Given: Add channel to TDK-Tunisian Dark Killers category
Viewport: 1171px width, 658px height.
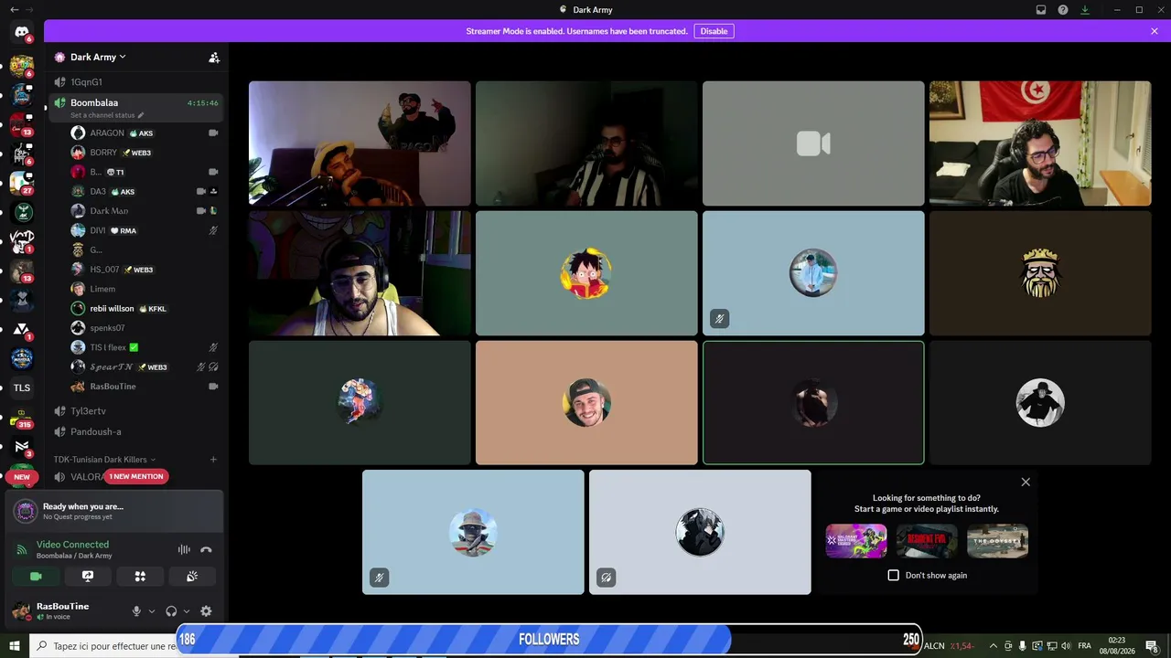Looking at the screenshot, I should click(214, 460).
